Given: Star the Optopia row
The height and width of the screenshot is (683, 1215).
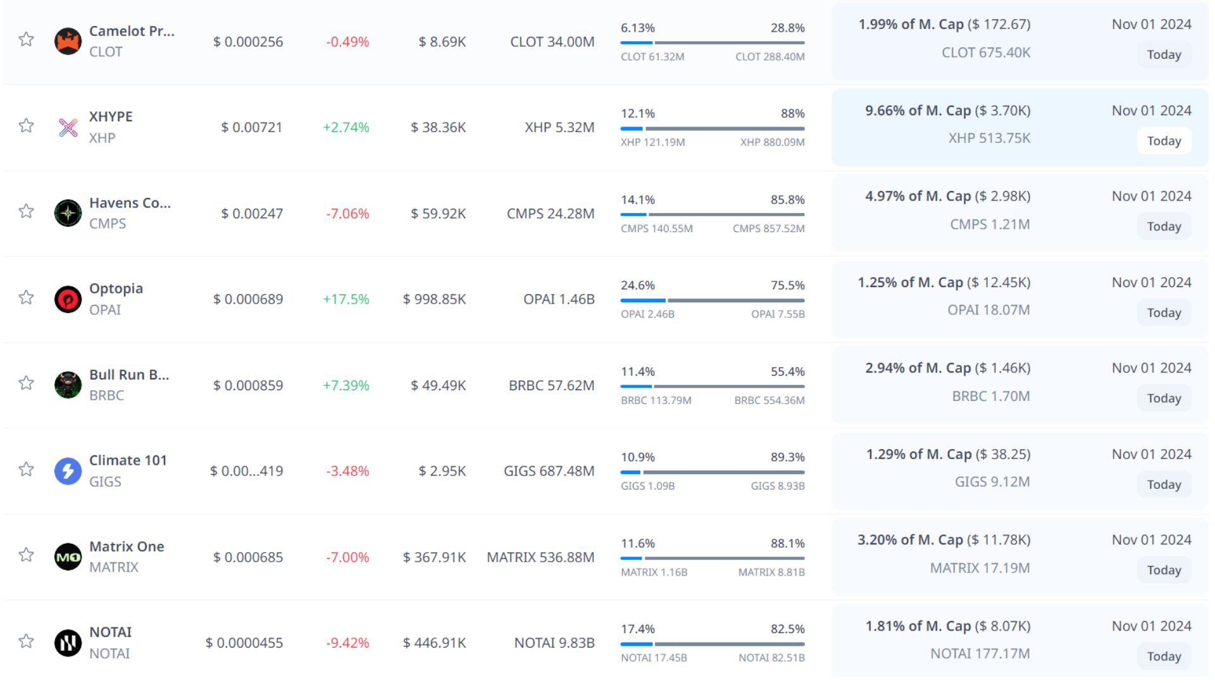Looking at the screenshot, I should point(26,297).
